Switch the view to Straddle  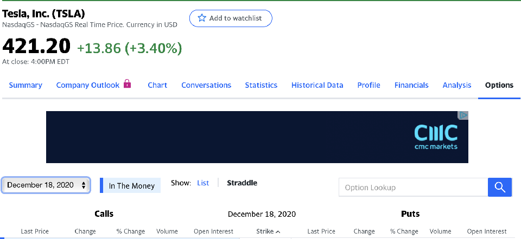pos(242,183)
